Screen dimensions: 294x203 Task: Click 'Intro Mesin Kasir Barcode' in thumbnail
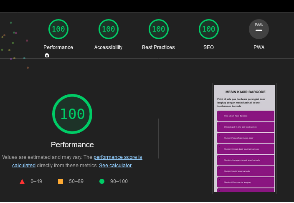[x=246, y=116]
